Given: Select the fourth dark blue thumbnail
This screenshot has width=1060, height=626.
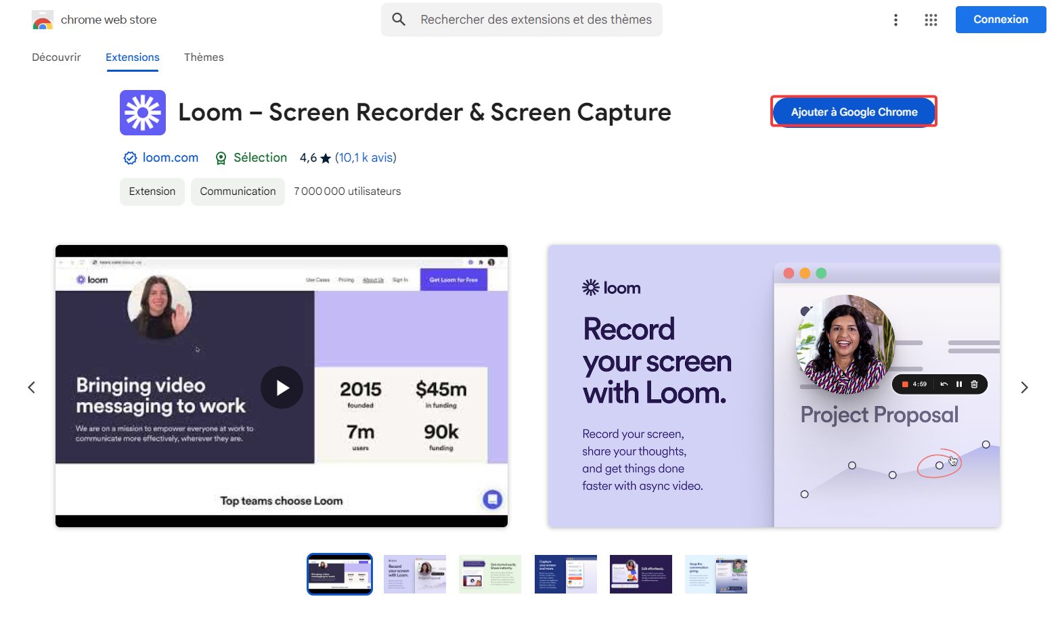Looking at the screenshot, I should (x=566, y=574).
